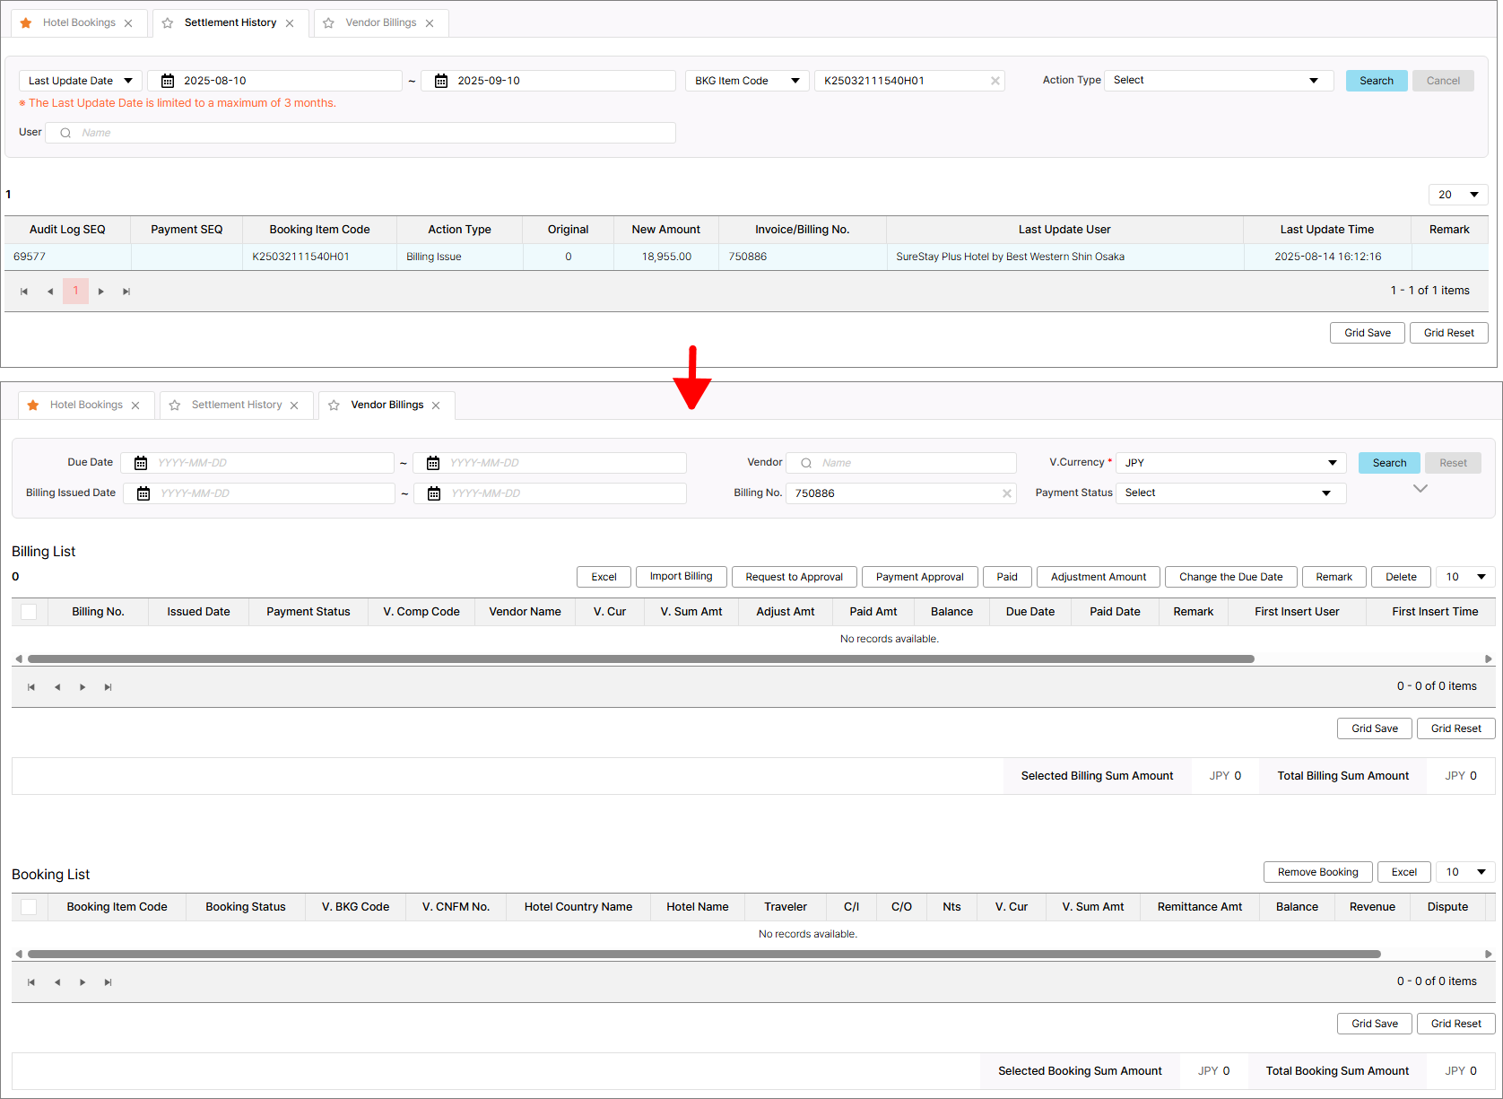Close the Settlement History tab in lower panel
This screenshot has height=1099, width=1503.
tap(294, 406)
